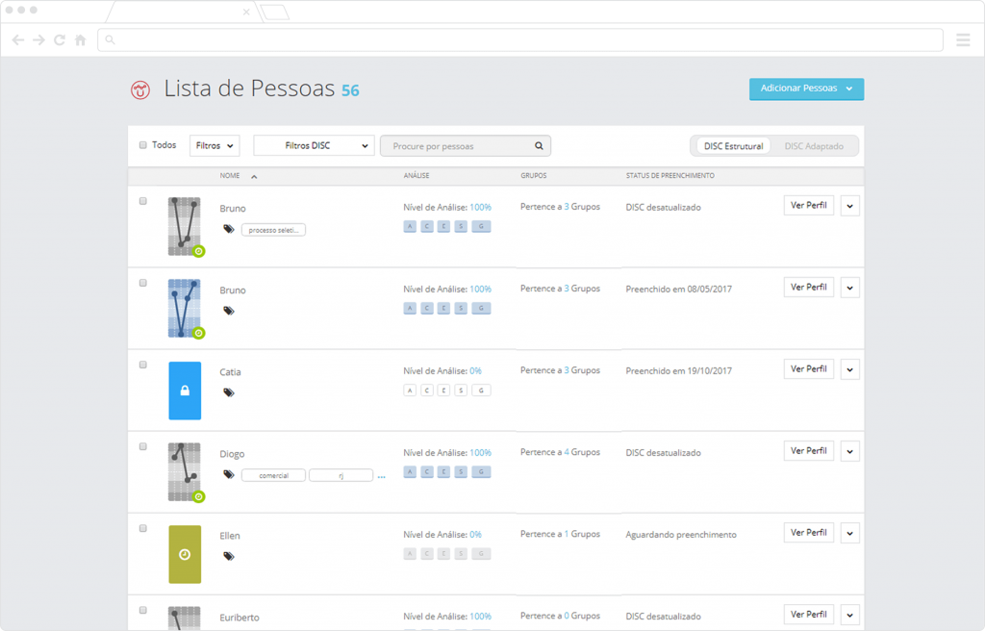Viewport: 985px width, 631px height.
Task: Open the browser hamburger menu
Action: pyautogui.click(x=963, y=40)
